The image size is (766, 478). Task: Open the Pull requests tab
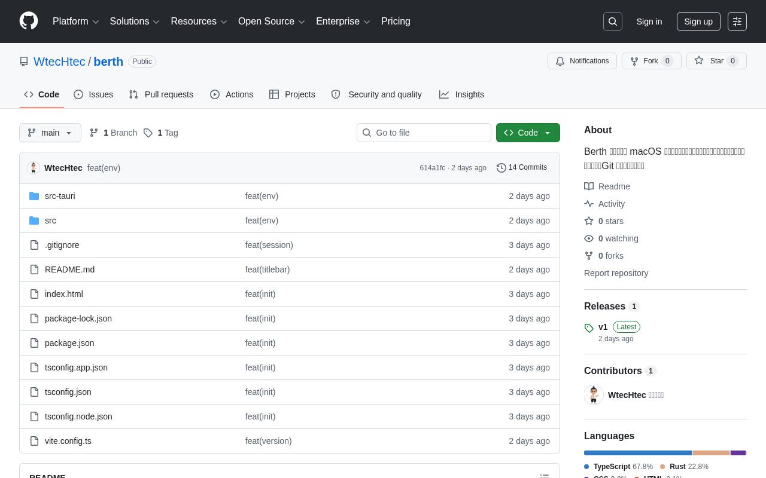161,94
